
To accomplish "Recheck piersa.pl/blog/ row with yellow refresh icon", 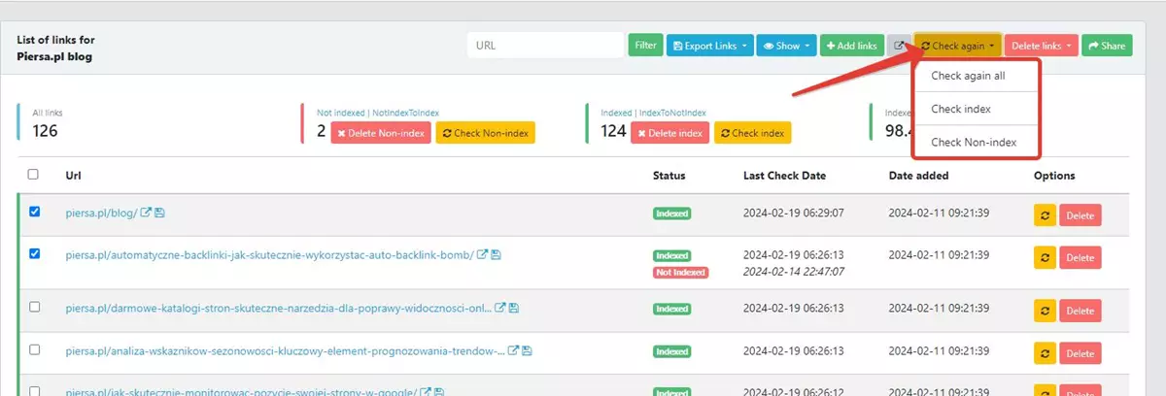I will tap(1045, 215).
